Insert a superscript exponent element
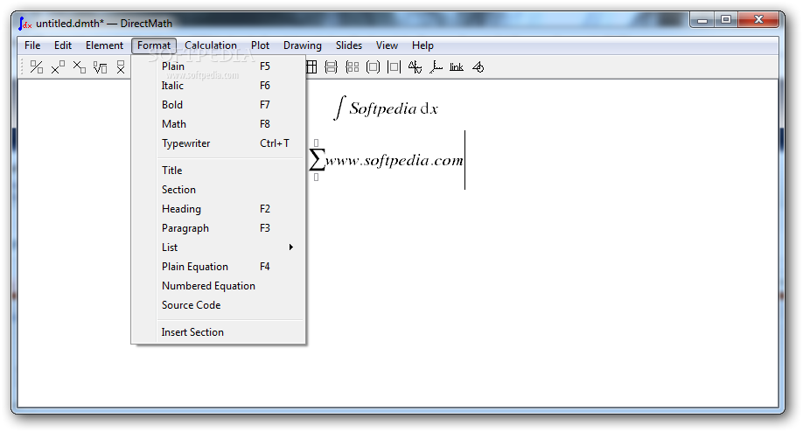803x432 pixels. (58, 67)
